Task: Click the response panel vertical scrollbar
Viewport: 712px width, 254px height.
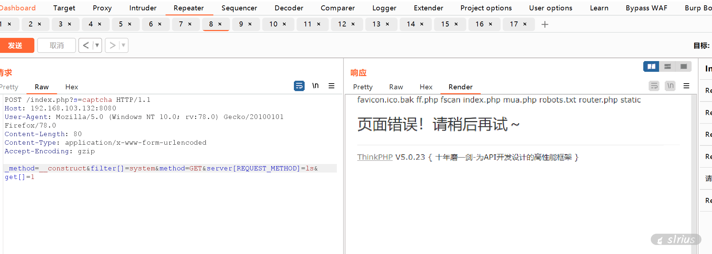Action: coord(694,171)
